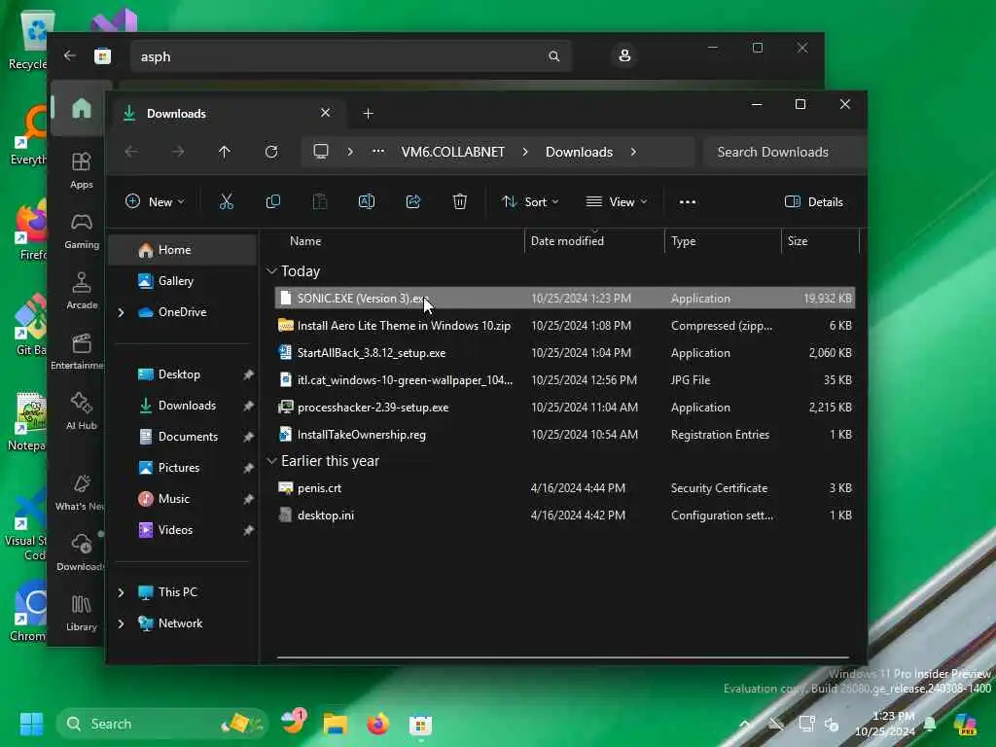
Task: Click the PC monitor icon in the address bar
Action: [321, 152]
